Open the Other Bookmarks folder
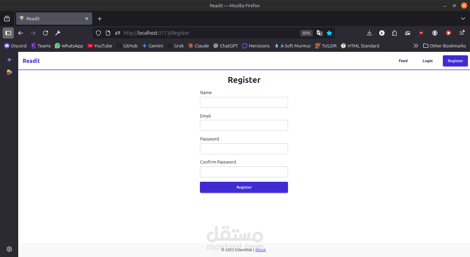Image resolution: width=470 pixels, height=257 pixels. [x=444, y=46]
